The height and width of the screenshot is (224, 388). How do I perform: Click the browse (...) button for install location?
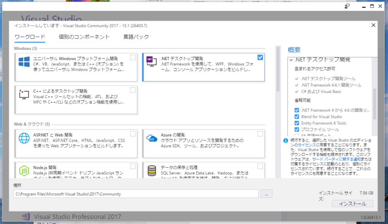266,194
